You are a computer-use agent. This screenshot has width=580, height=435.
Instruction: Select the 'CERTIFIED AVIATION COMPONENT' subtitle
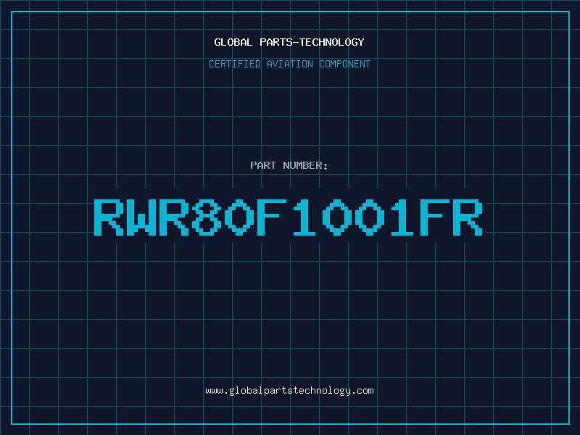tap(289, 64)
